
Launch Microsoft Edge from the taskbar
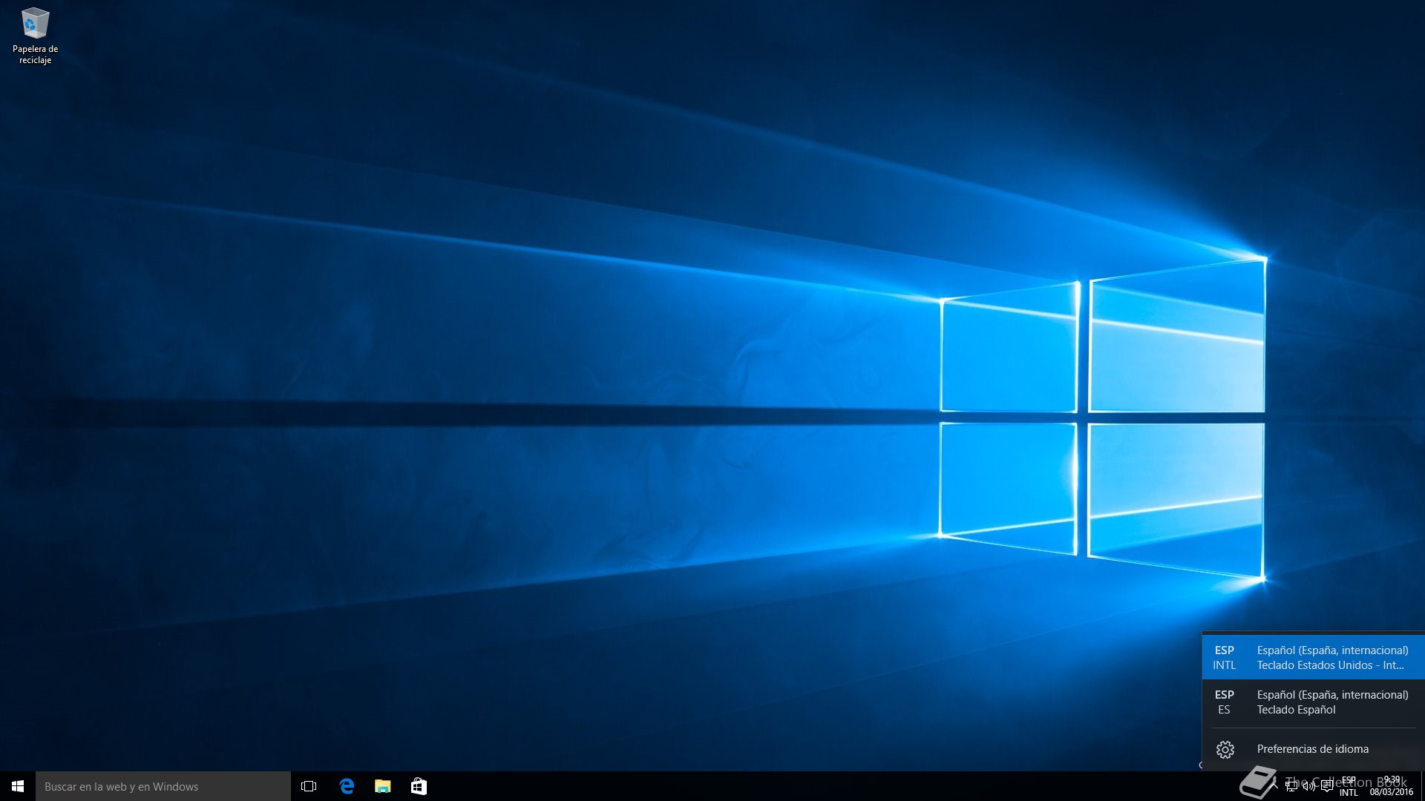click(347, 786)
